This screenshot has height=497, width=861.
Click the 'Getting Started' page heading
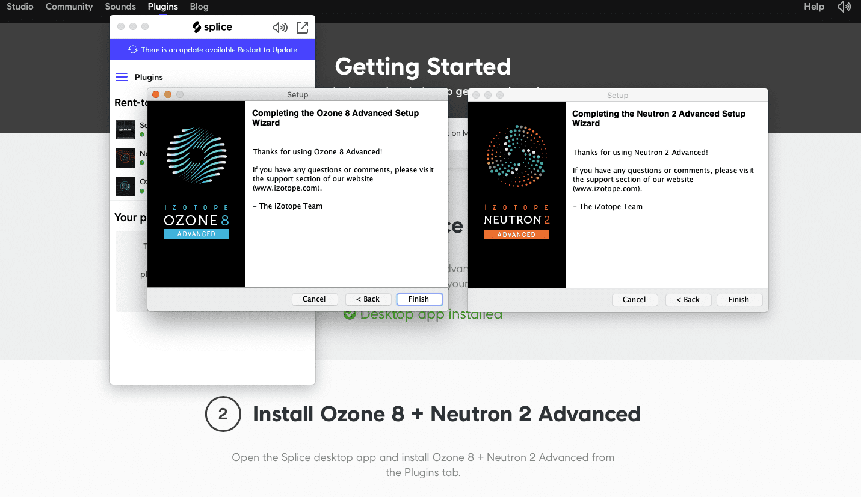pos(423,66)
